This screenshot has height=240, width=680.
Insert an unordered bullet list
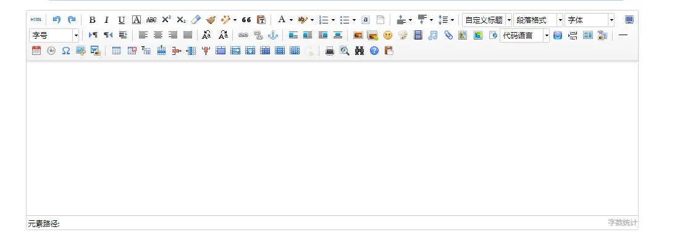click(345, 20)
